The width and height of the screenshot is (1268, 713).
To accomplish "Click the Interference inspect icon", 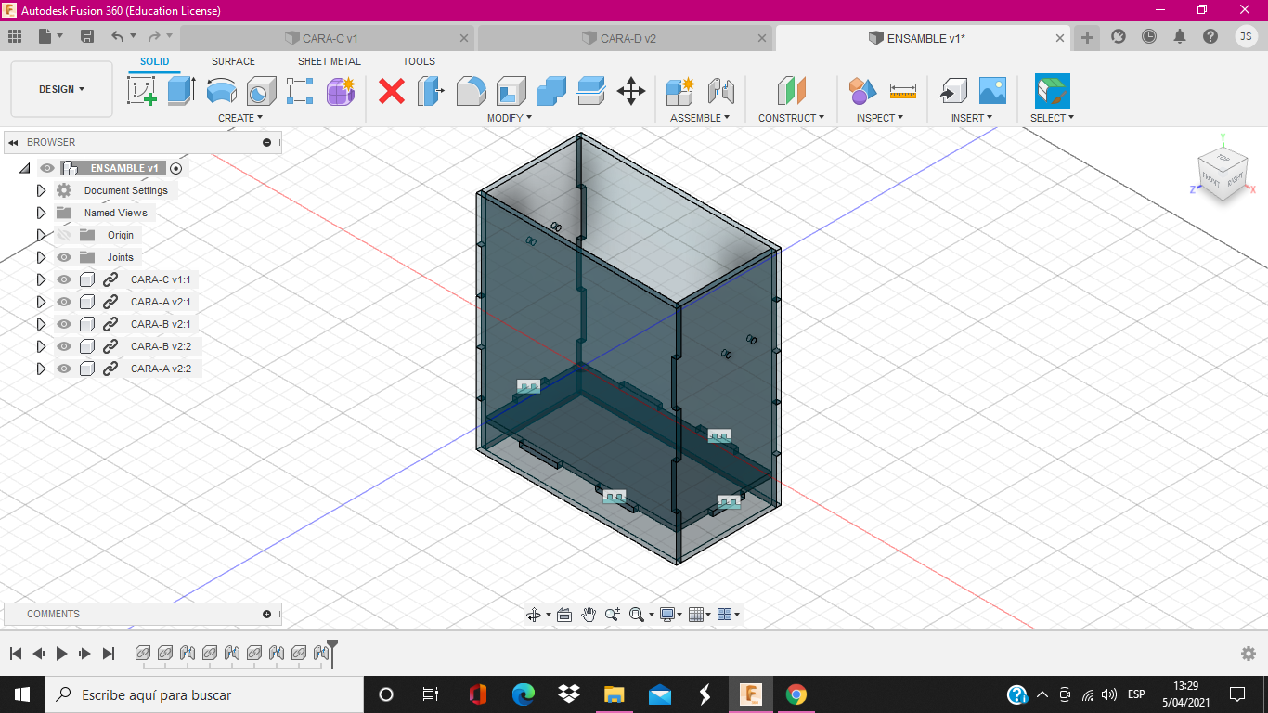I will pos(863,91).
